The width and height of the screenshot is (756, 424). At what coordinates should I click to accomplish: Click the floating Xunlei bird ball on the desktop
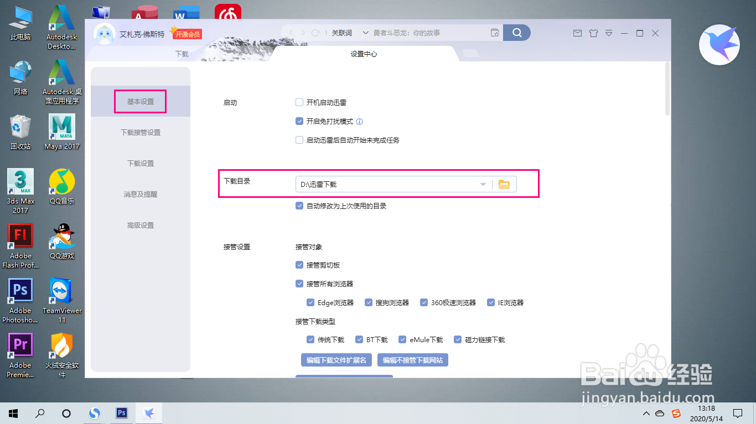(x=719, y=45)
